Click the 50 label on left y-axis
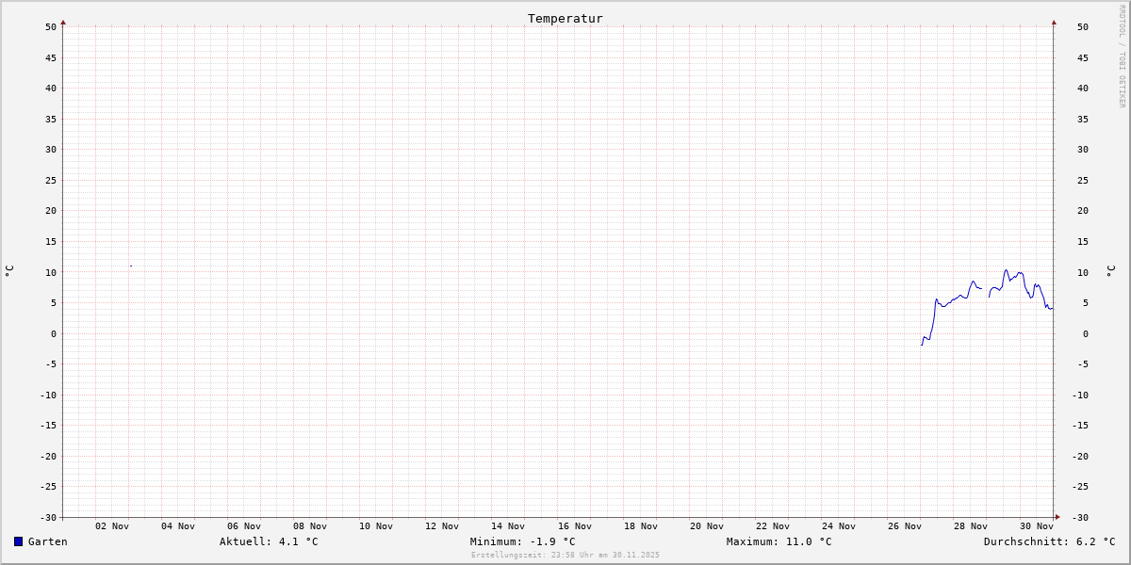This screenshot has width=1131, height=565. pos(50,26)
